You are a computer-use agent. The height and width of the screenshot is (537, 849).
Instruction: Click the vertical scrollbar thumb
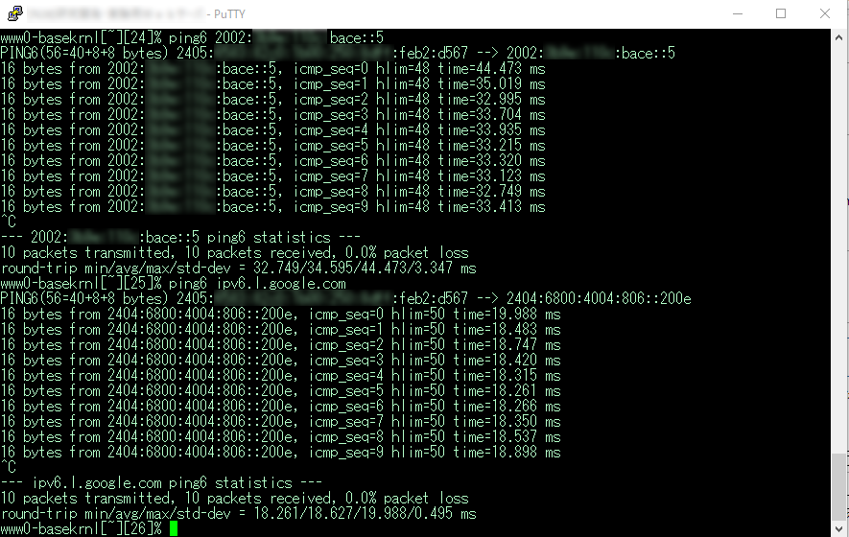pyautogui.click(x=839, y=487)
